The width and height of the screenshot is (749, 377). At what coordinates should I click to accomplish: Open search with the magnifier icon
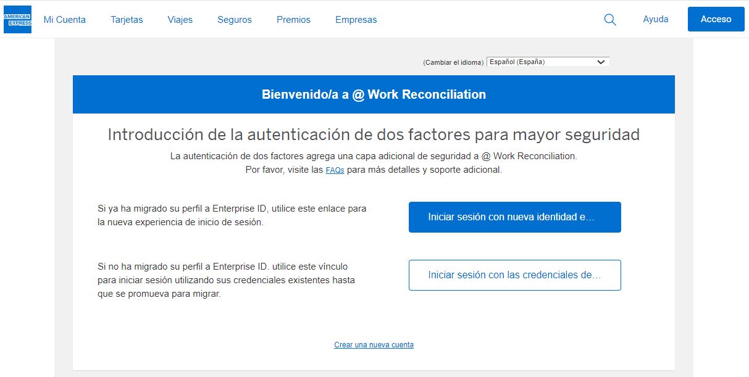tap(609, 20)
